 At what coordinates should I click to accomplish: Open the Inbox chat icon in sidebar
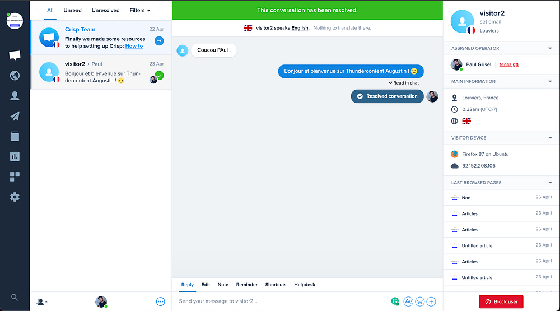pos(15,55)
